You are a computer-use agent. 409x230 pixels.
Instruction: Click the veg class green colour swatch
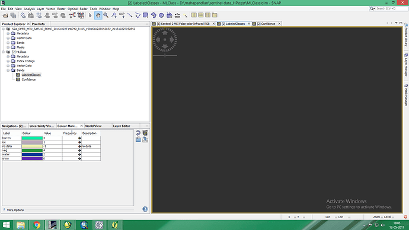pyautogui.click(x=32, y=151)
